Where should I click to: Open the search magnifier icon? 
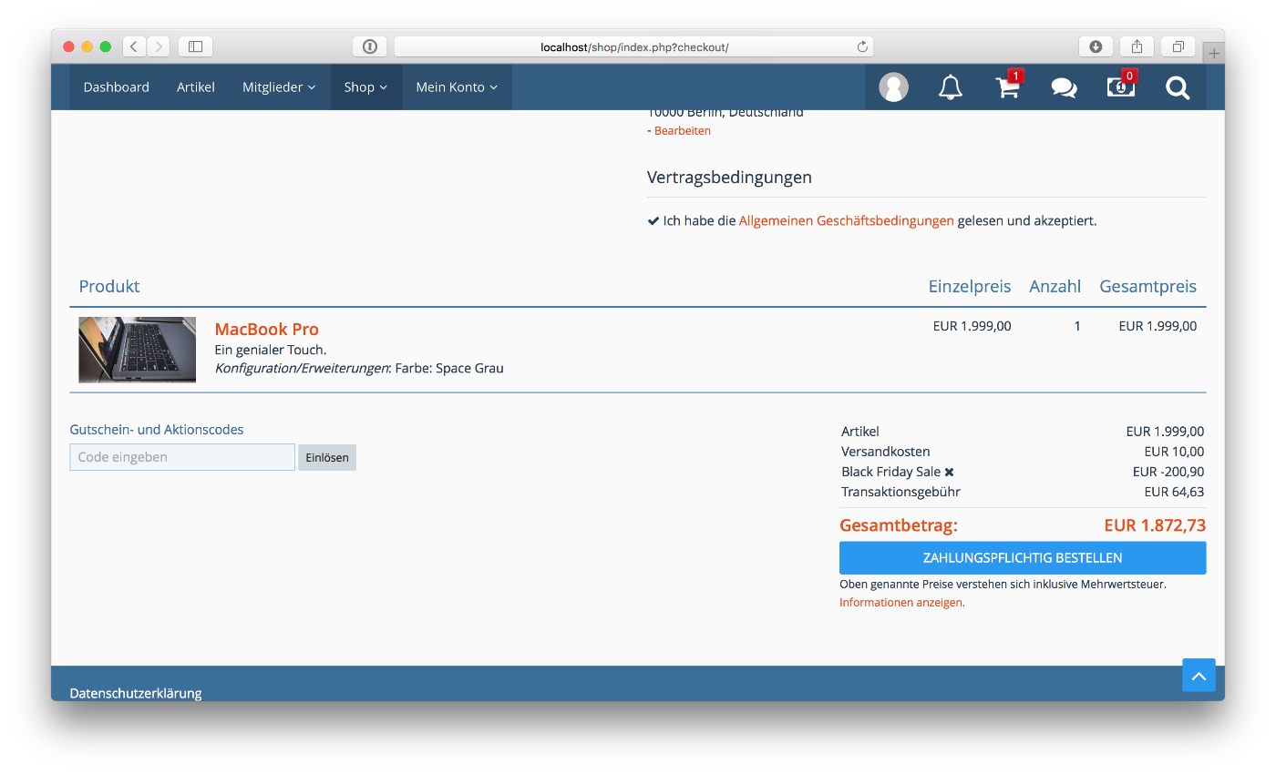coord(1178,87)
